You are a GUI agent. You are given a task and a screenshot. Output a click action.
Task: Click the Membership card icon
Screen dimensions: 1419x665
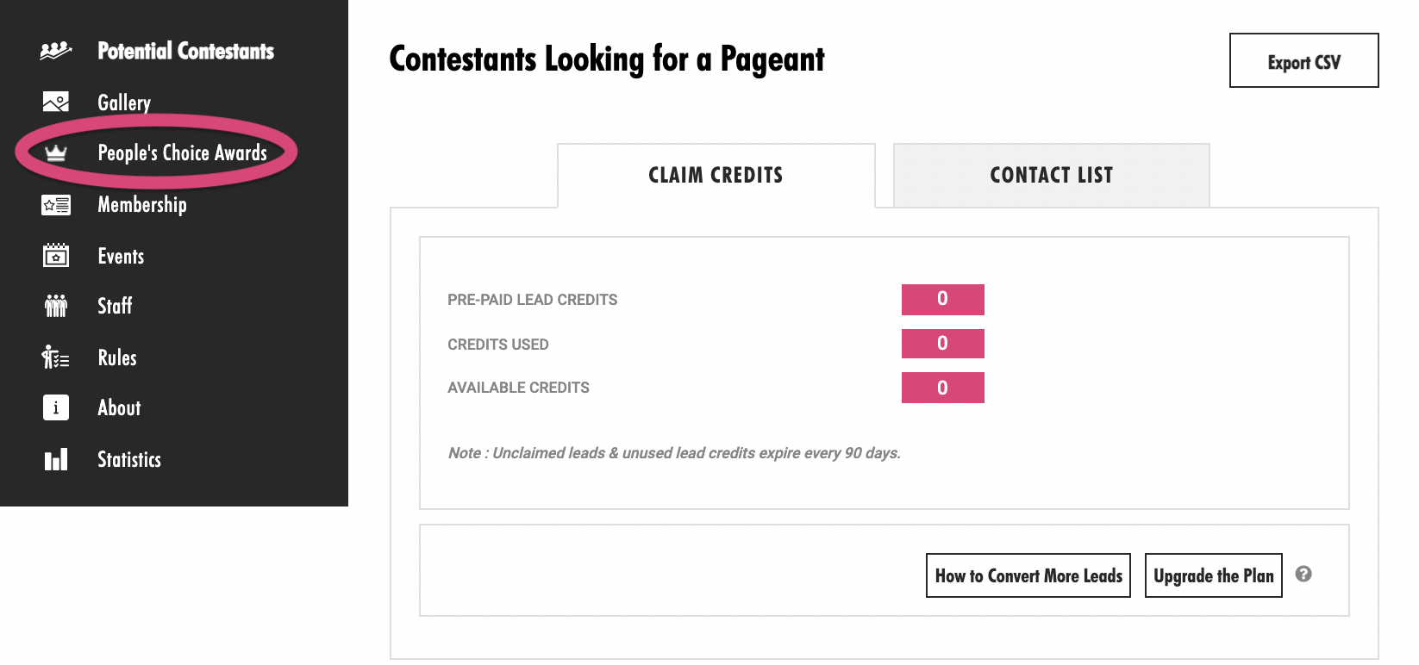(56, 205)
